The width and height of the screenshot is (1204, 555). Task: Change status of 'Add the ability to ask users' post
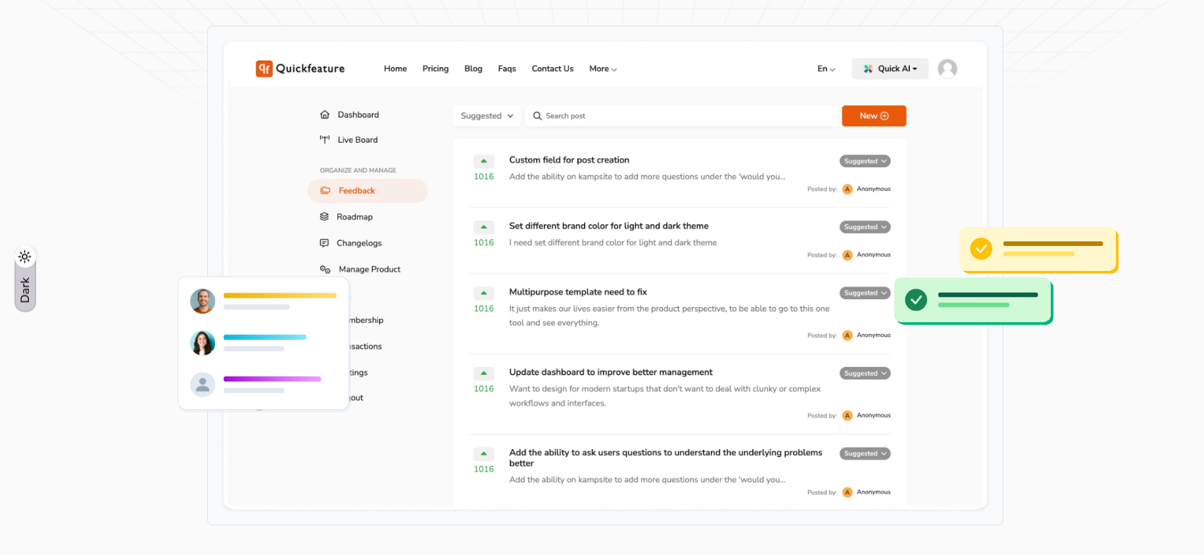[x=865, y=453]
